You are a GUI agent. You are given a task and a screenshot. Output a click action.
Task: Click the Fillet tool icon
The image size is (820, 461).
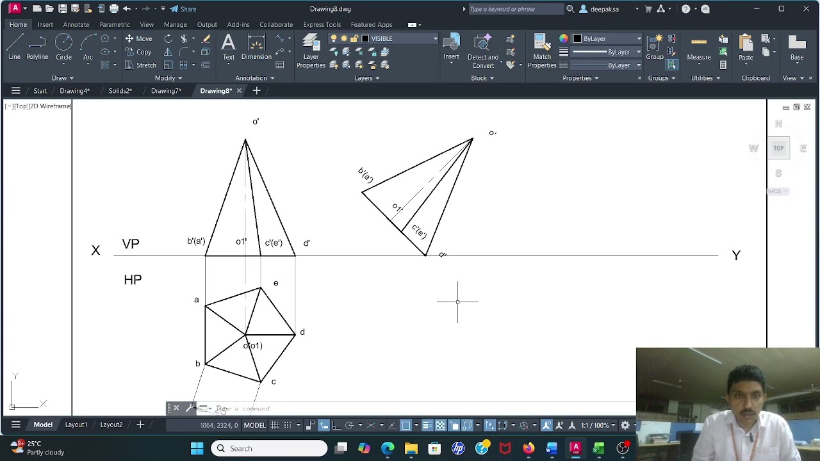click(x=184, y=52)
